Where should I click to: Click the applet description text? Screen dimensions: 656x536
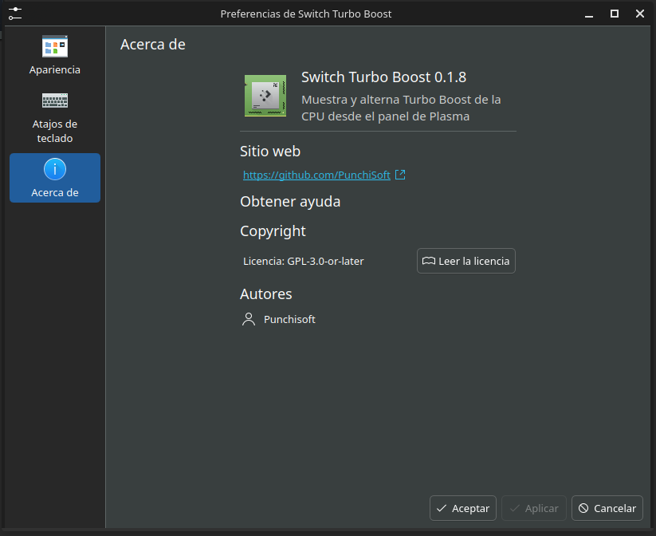pyautogui.click(x=401, y=108)
